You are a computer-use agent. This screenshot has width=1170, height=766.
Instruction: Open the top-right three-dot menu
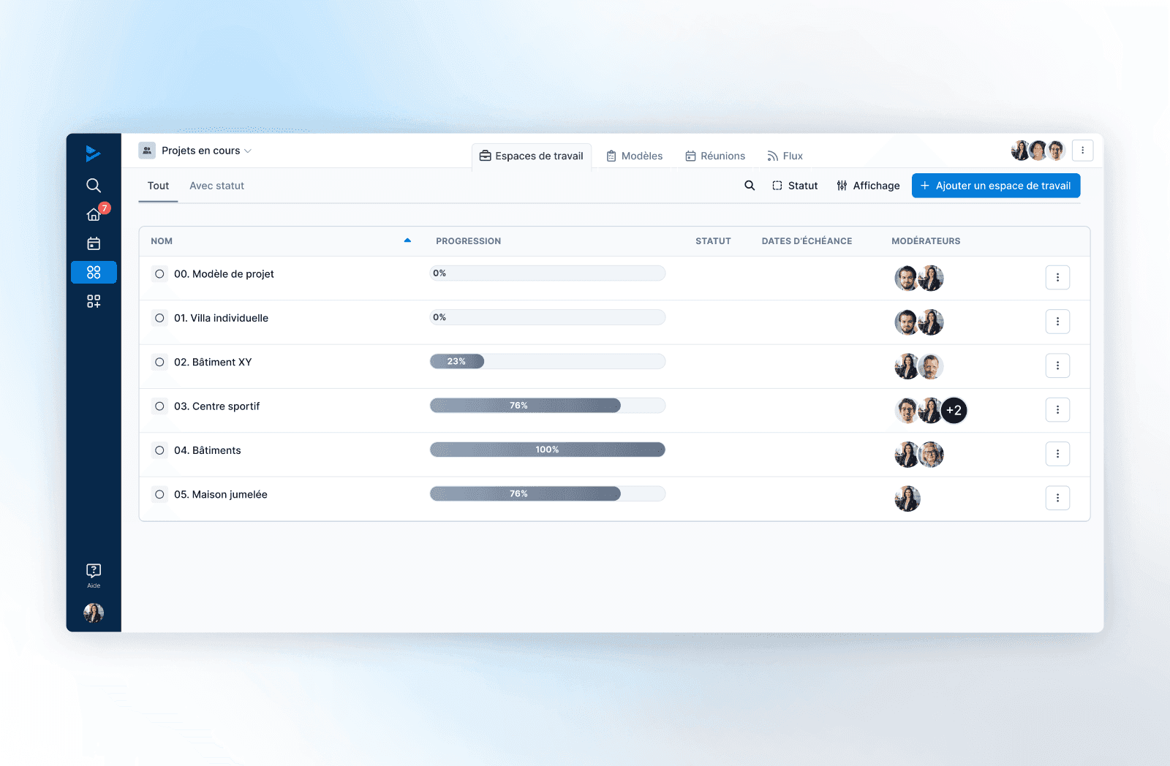pyautogui.click(x=1082, y=151)
